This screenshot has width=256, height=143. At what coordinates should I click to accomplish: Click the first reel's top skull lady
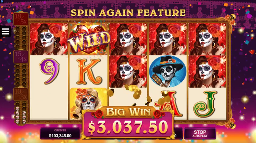[49, 39]
